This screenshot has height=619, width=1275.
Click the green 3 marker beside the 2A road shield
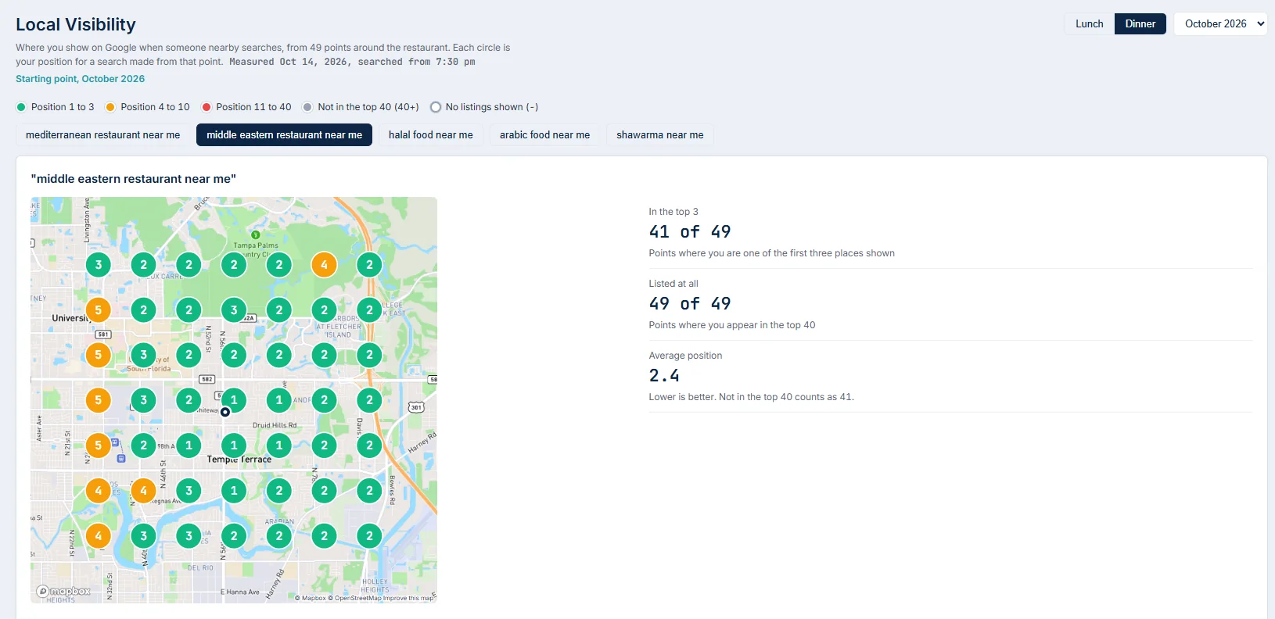(234, 310)
